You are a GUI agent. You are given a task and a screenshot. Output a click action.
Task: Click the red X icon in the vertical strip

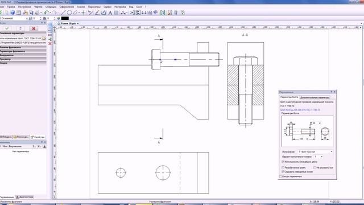50,43
